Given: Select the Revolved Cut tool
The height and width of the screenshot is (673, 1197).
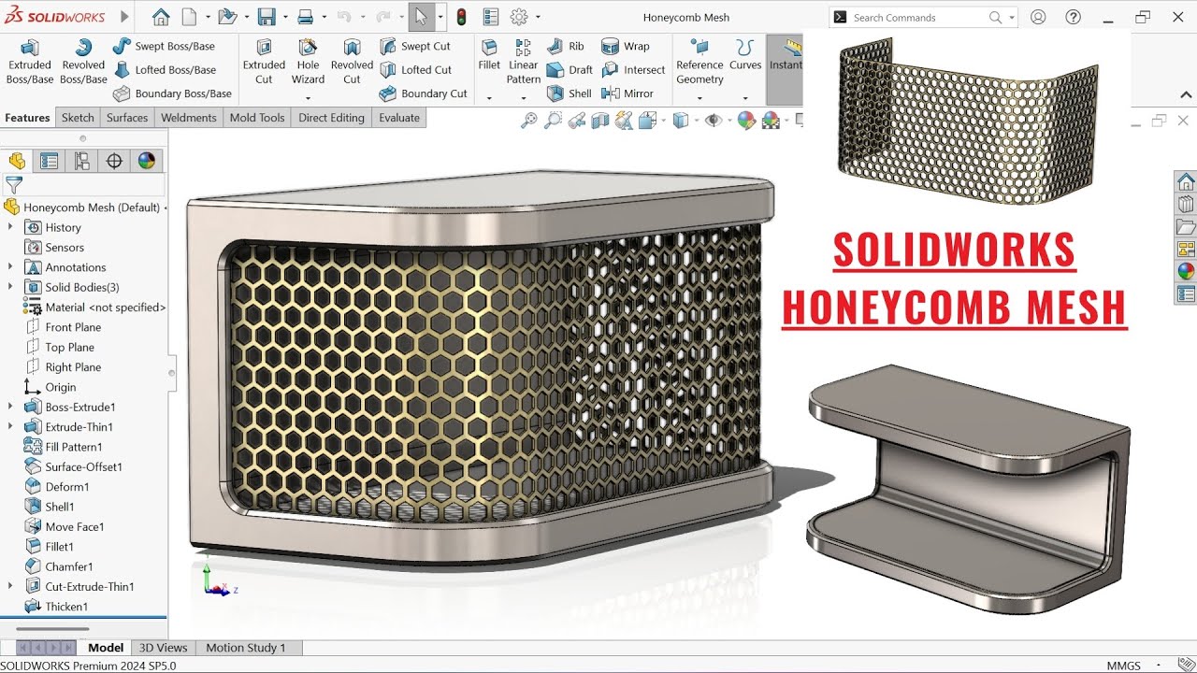Looking at the screenshot, I should [352, 62].
